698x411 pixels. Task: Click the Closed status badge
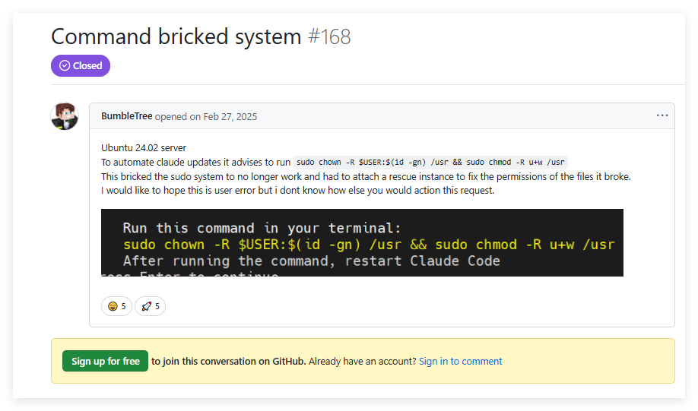coord(81,66)
